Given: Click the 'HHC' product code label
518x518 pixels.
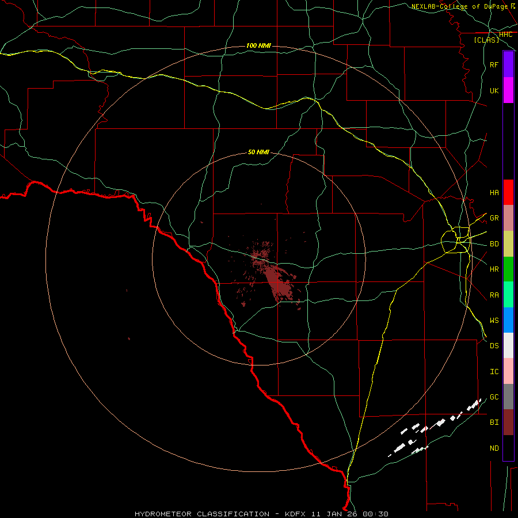Looking at the screenshot, I should coord(505,35).
